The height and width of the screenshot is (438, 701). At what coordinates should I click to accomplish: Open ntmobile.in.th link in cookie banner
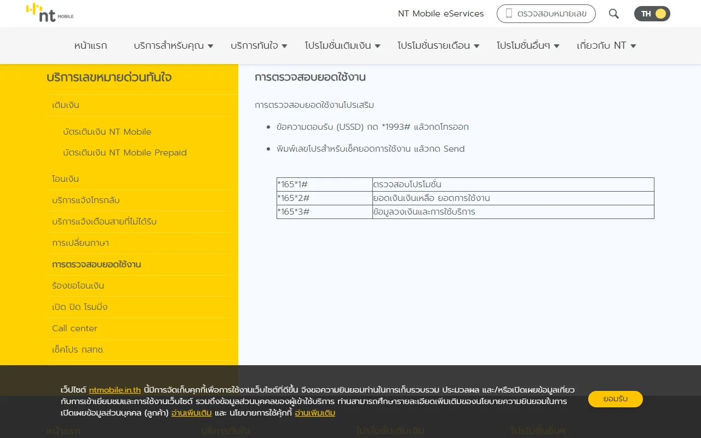point(115,390)
